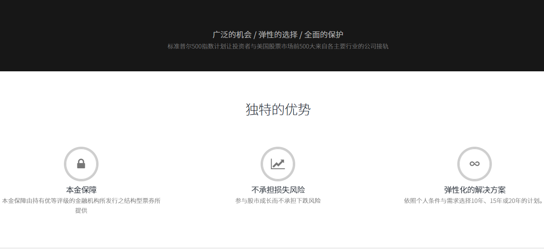Click the text 参与股市成长而不承担下跌风险
The image size is (544, 249).
point(278,201)
